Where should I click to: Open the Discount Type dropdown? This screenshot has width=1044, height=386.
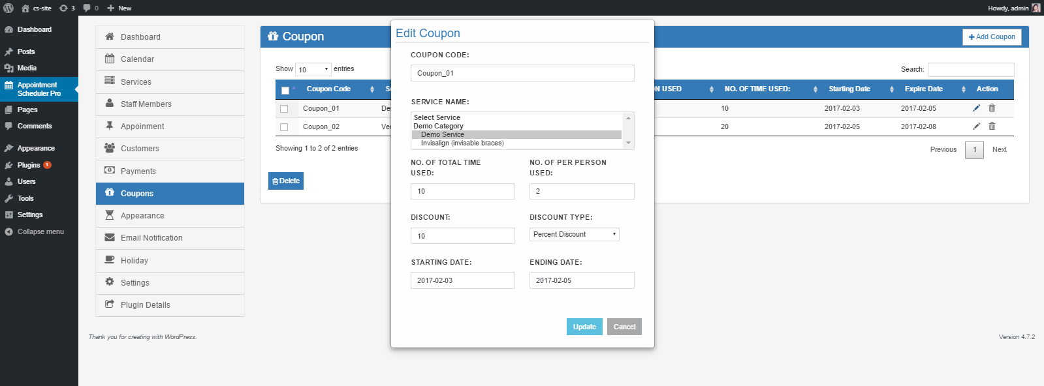coord(574,235)
